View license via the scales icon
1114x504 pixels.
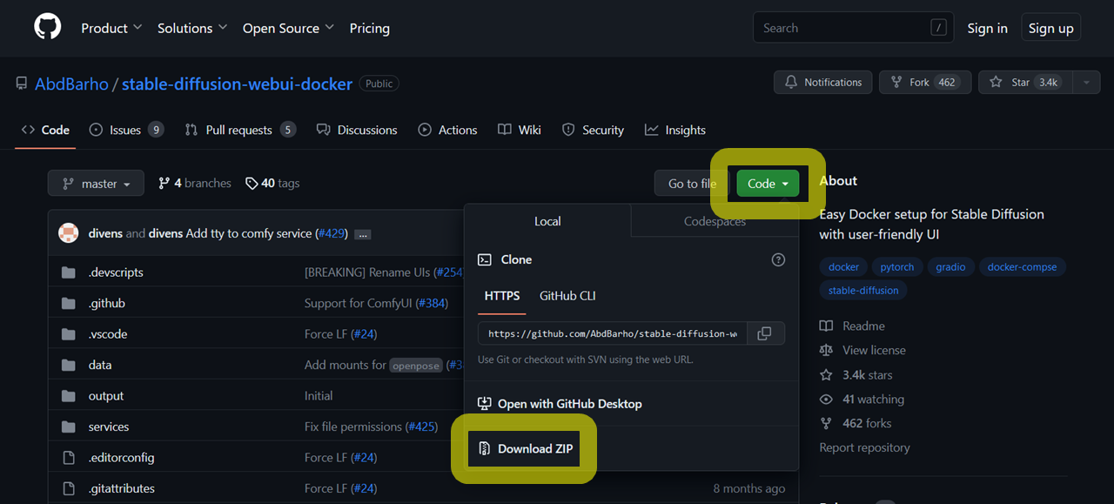coord(825,349)
